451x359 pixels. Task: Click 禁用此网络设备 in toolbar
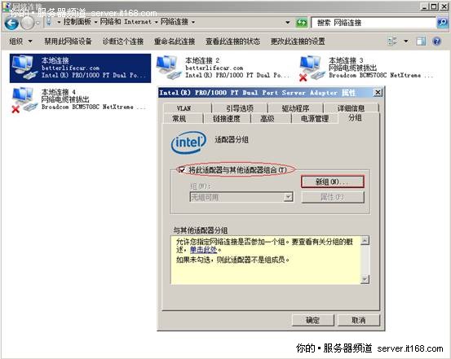[x=68, y=42]
